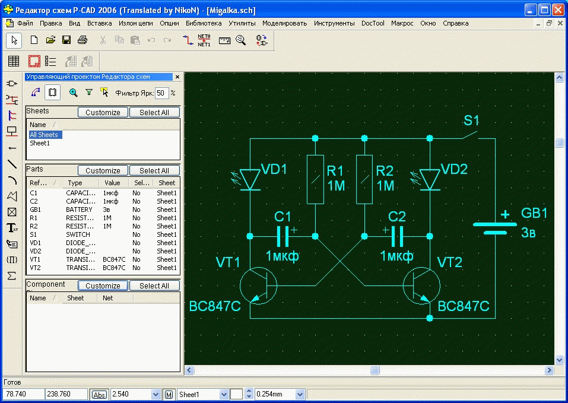Select the Place Line tool

click(x=12, y=164)
